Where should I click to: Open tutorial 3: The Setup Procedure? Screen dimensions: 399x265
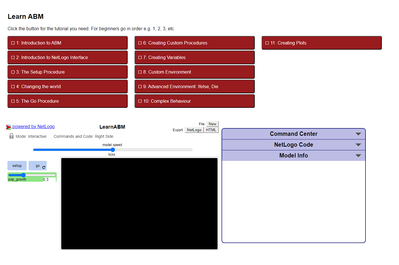click(x=68, y=72)
